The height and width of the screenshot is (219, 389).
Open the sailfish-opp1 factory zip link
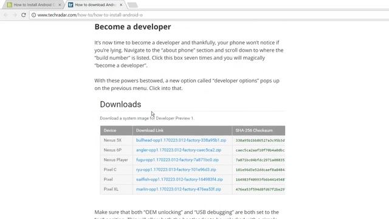(179, 179)
